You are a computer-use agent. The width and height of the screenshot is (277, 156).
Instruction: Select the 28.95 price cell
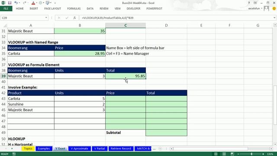[x=80, y=54]
